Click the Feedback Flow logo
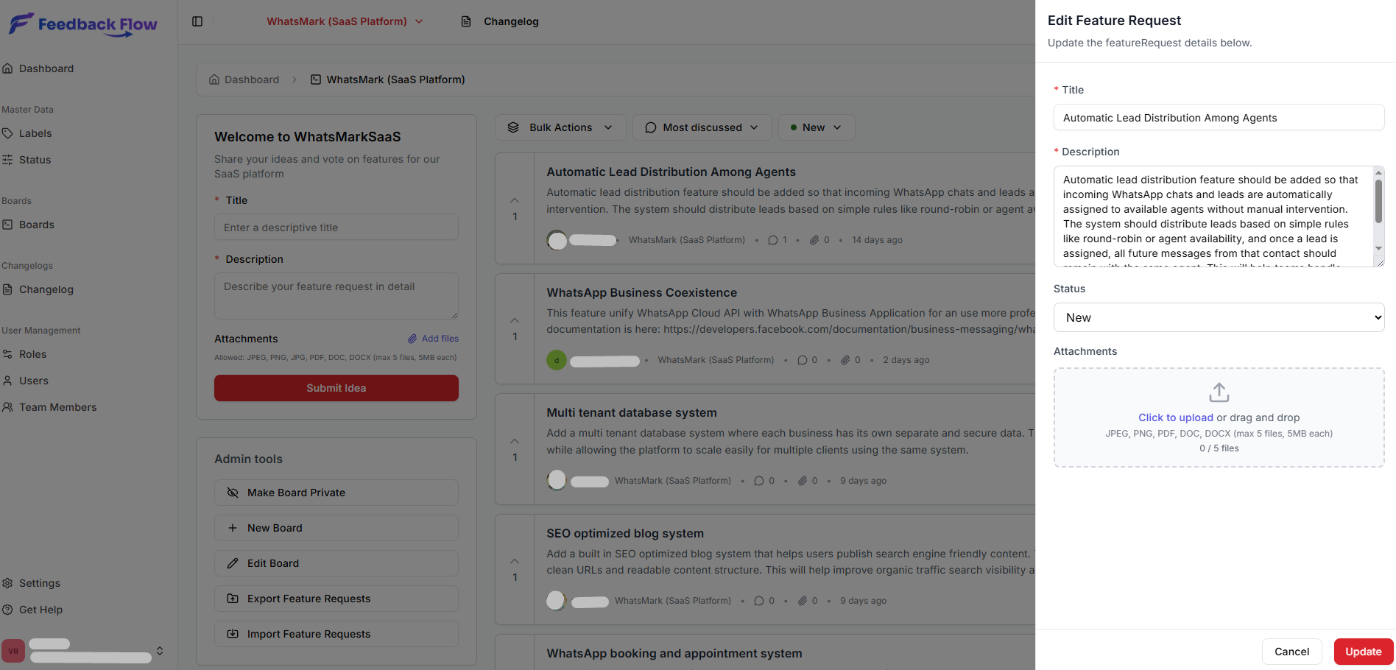Viewport: 1396px width, 670px height. 83,24
